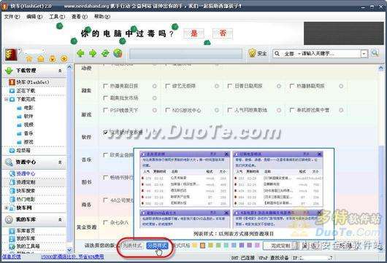Viewport: 387px width, 263px height.
Task: Click the 安全 security shield icon
Action: [x=252, y=53]
